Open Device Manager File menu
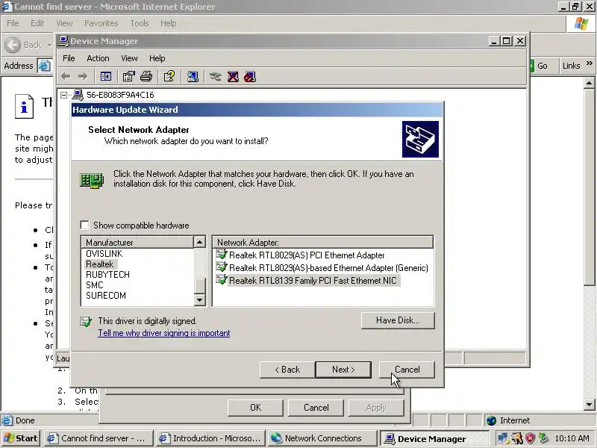The image size is (597, 448). coord(69,58)
